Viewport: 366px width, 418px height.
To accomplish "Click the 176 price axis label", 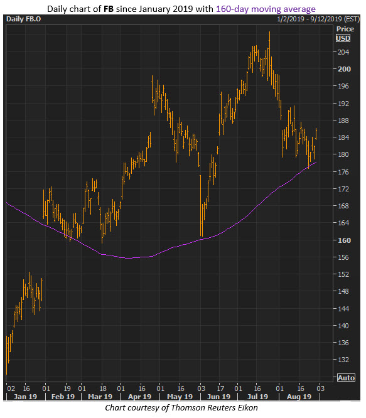I will coord(343,172).
